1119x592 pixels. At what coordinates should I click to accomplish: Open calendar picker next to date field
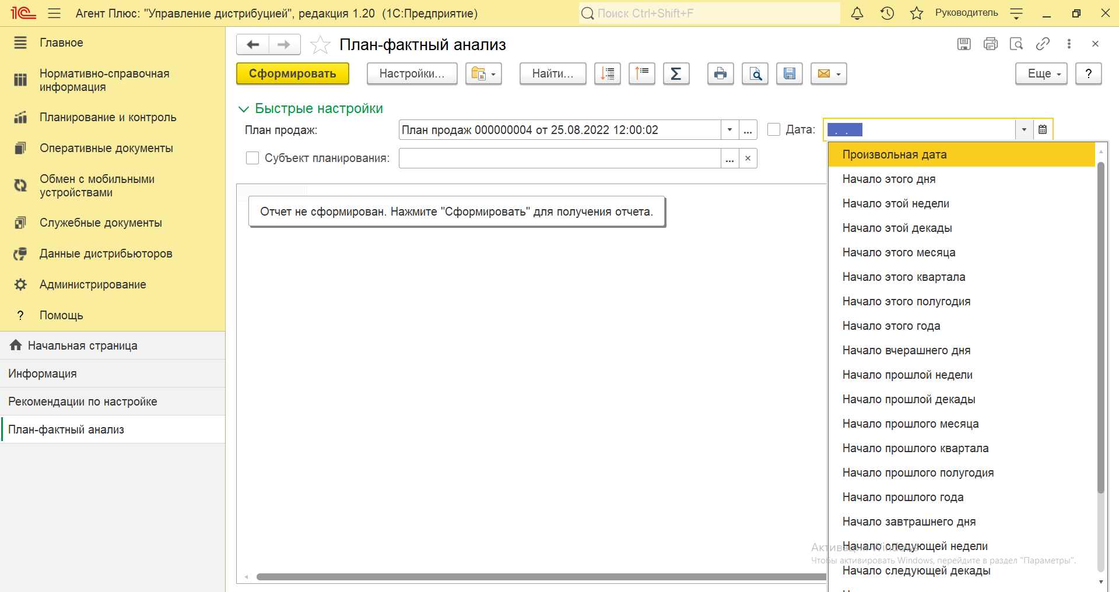click(x=1043, y=129)
